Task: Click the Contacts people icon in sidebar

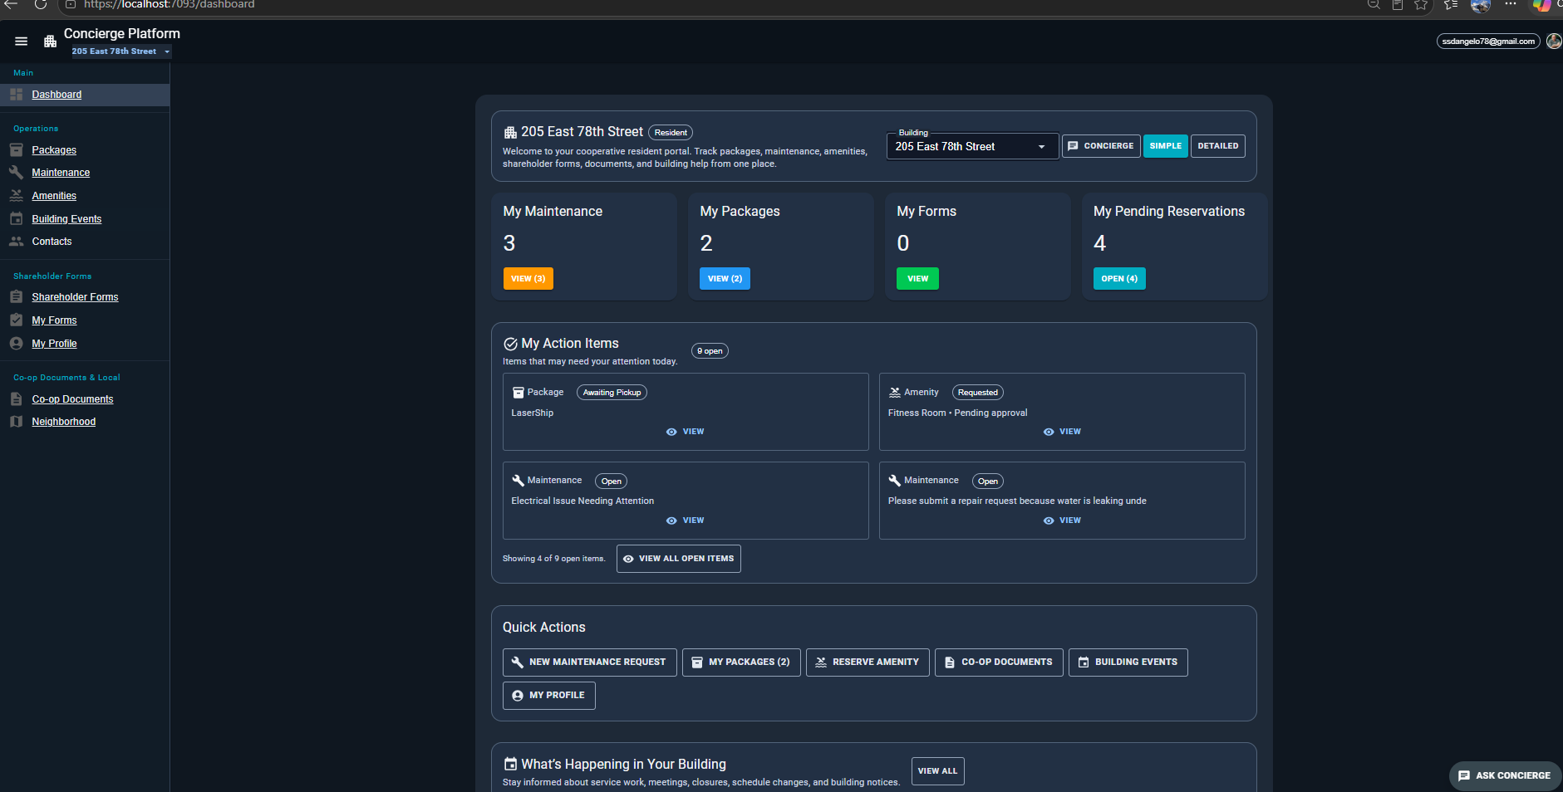Action: [16, 242]
